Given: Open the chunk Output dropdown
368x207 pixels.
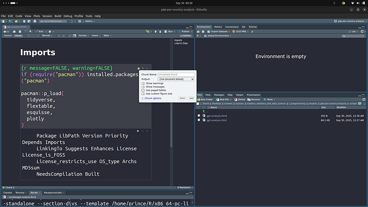Looking at the screenshot, I should 176,79.
